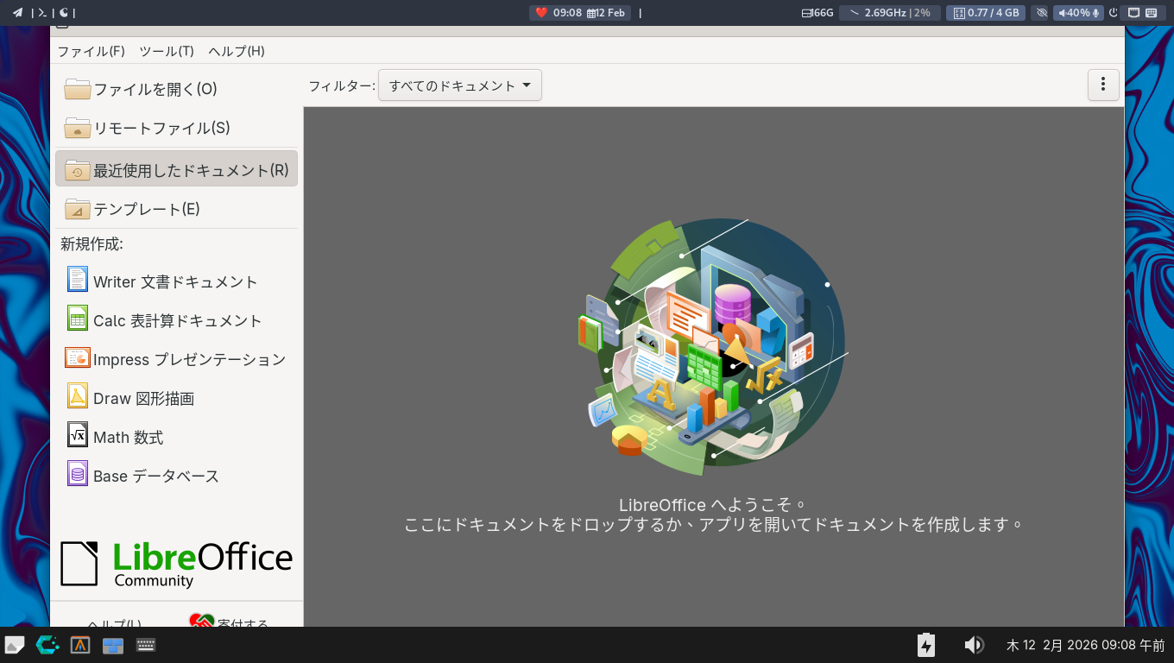
Task: Click the 寄付する donate button
Action: coord(230,621)
